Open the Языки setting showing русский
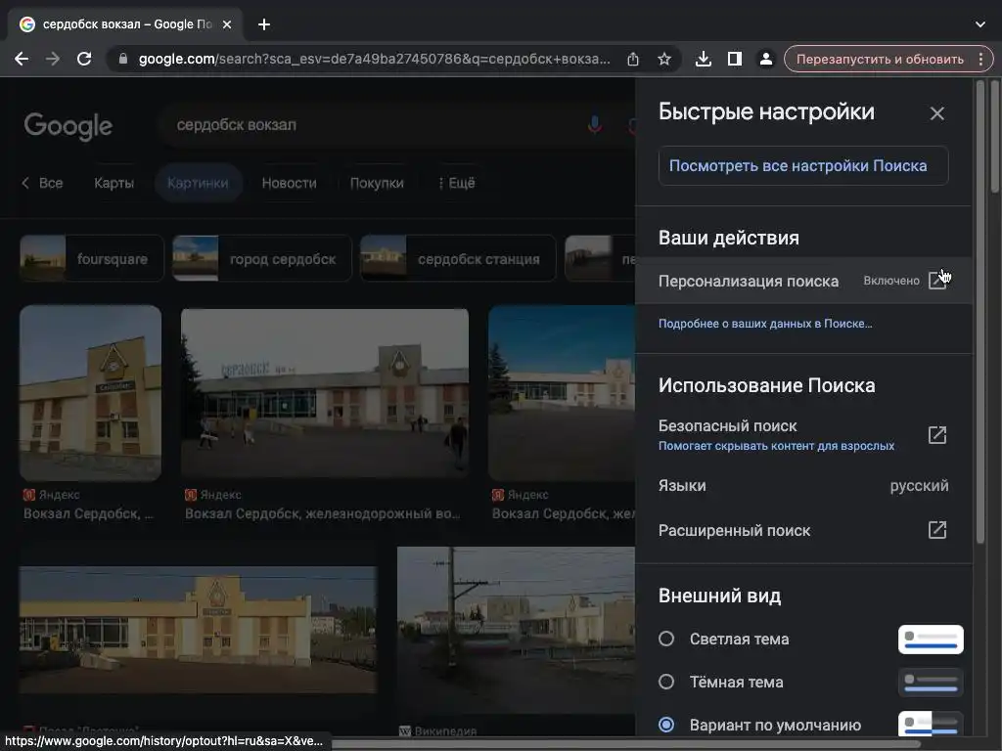1002x751 pixels. tap(803, 485)
